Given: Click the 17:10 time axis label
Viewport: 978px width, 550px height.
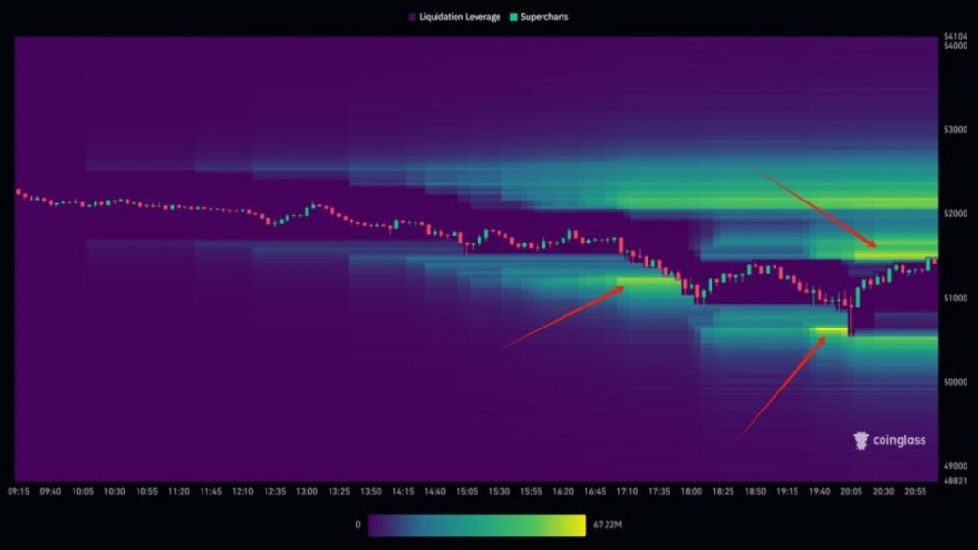Looking at the screenshot, I should (627, 492).
